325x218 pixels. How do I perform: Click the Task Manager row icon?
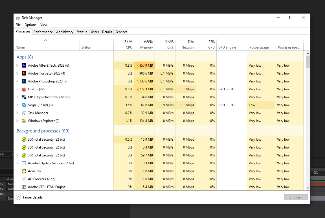tap(24, 113)
